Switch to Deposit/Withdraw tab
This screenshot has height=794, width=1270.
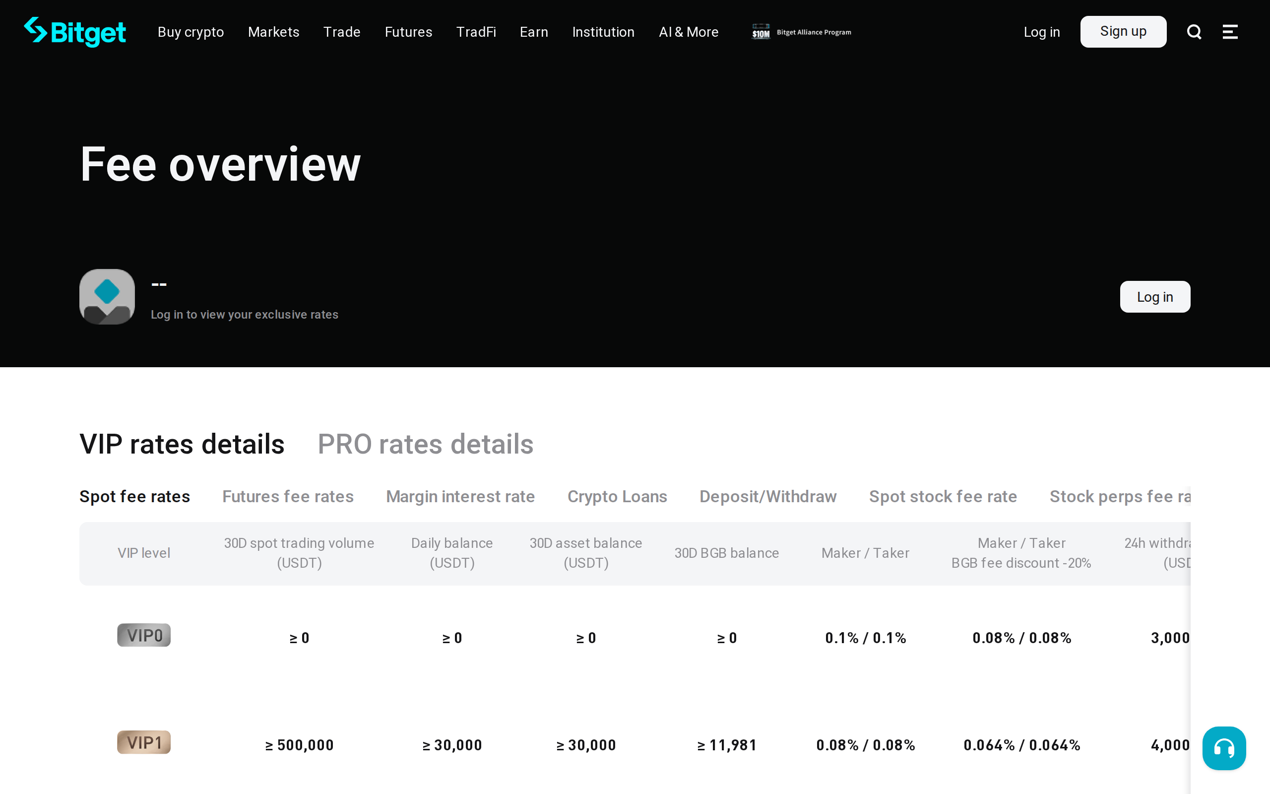(768, 496)
